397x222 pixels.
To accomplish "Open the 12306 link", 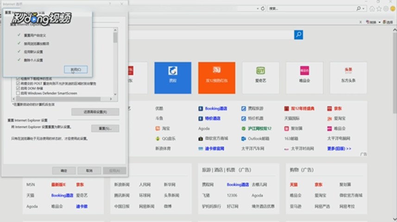I will (232, 196).
